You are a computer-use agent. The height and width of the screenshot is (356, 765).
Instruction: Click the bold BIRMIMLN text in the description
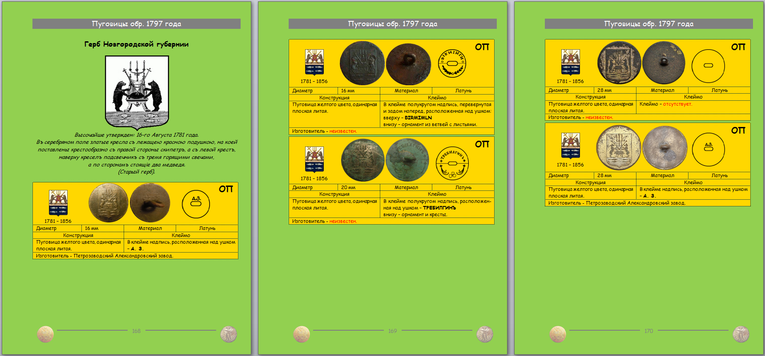418,118
